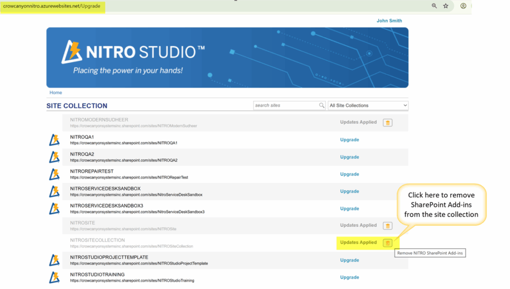Click highlighted Updates Applied for NITROSITECOLLECTION
Image resolution: width=510 pixels, height=289 pixels.
click(359, 243)
